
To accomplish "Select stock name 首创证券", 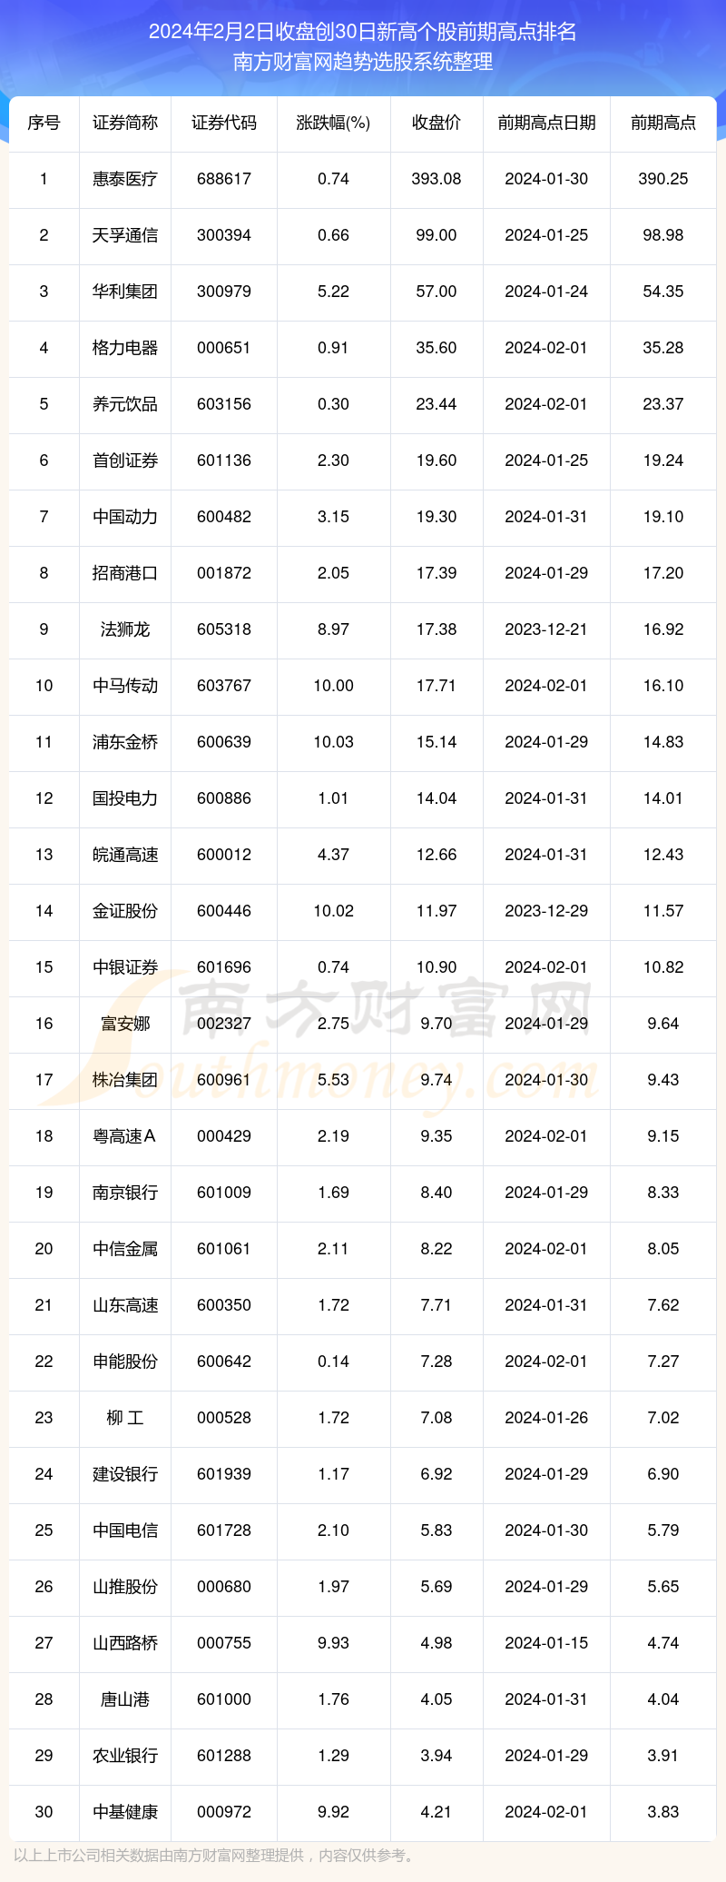I will click(125, 461).
